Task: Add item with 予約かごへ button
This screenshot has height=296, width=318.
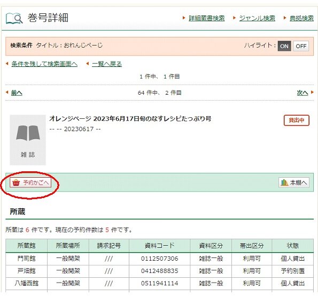Action: coord(30,183)
